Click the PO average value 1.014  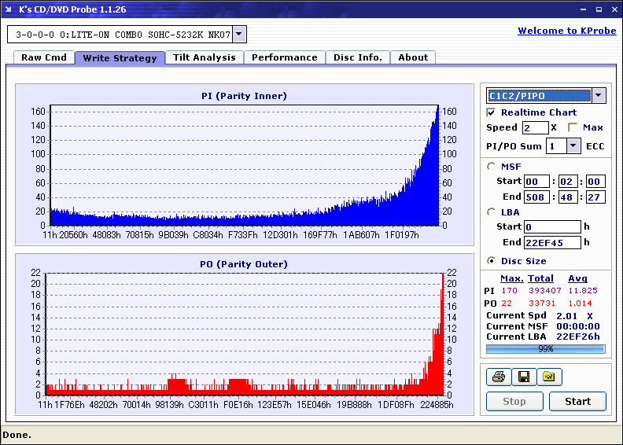(x=580, y=303)
